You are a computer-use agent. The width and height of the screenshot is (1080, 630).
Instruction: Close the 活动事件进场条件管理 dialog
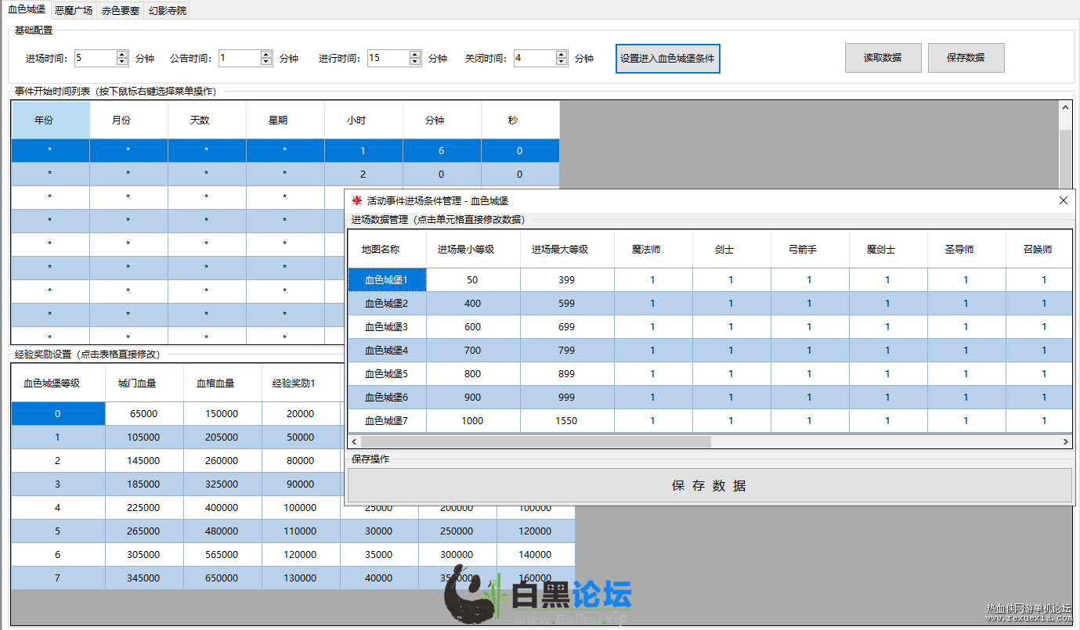[x=1063, y=200]
